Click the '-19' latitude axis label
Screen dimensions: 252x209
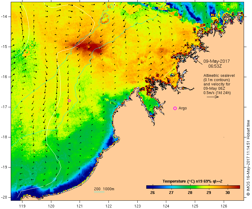4,167
